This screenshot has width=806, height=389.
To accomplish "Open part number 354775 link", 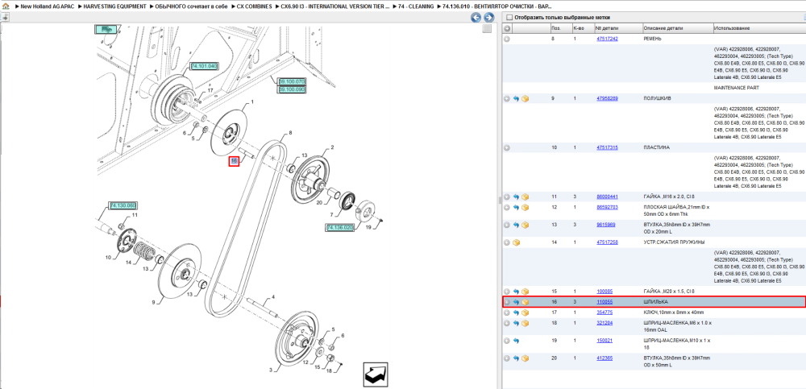I will (604, 312).
